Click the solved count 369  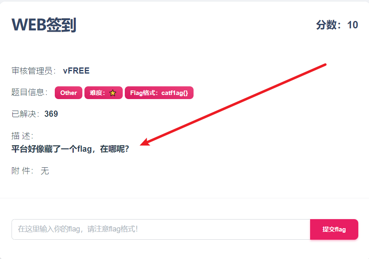point(51,114)
